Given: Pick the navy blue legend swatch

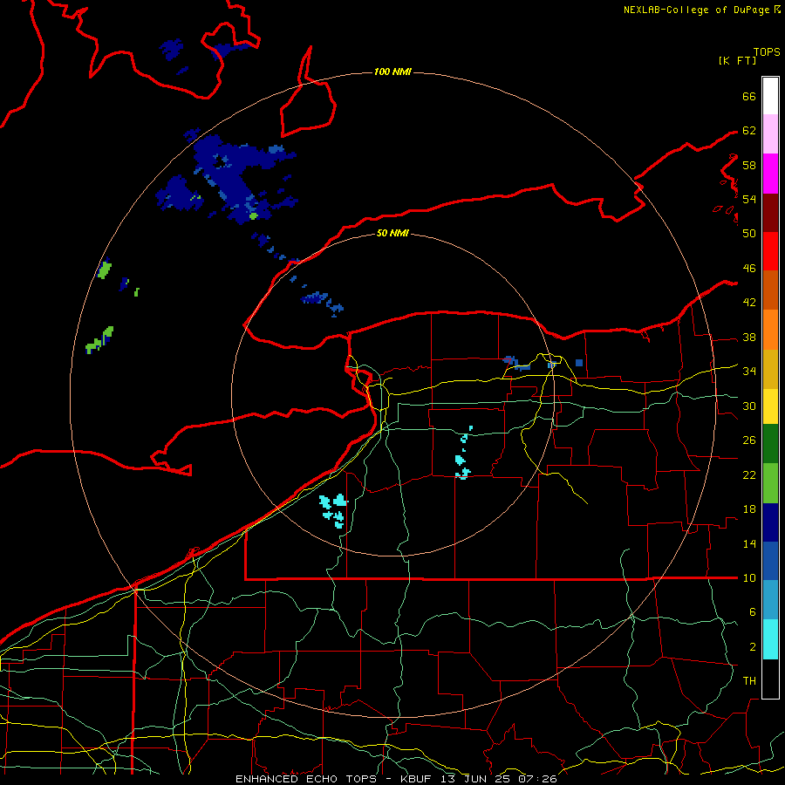Looking at the screenshot, I should [770, 522].
